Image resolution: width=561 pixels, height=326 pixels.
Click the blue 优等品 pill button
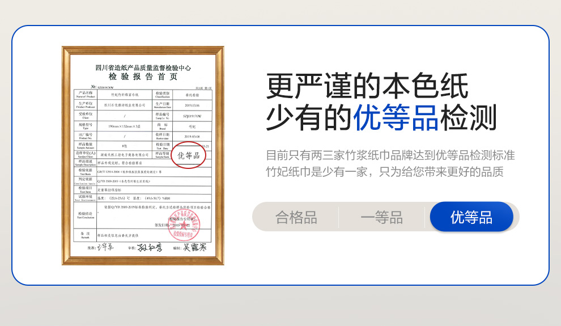(471, 217)
